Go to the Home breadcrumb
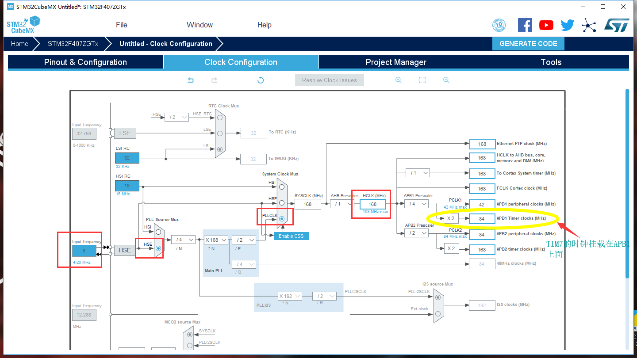Screen dimensions: 637x358 coord(19,44)
